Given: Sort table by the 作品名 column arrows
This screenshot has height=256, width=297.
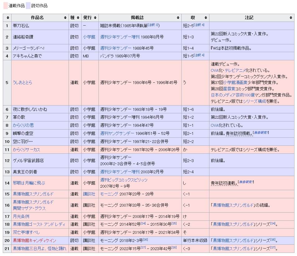Looking at the screenshot, I should point(65,18).
